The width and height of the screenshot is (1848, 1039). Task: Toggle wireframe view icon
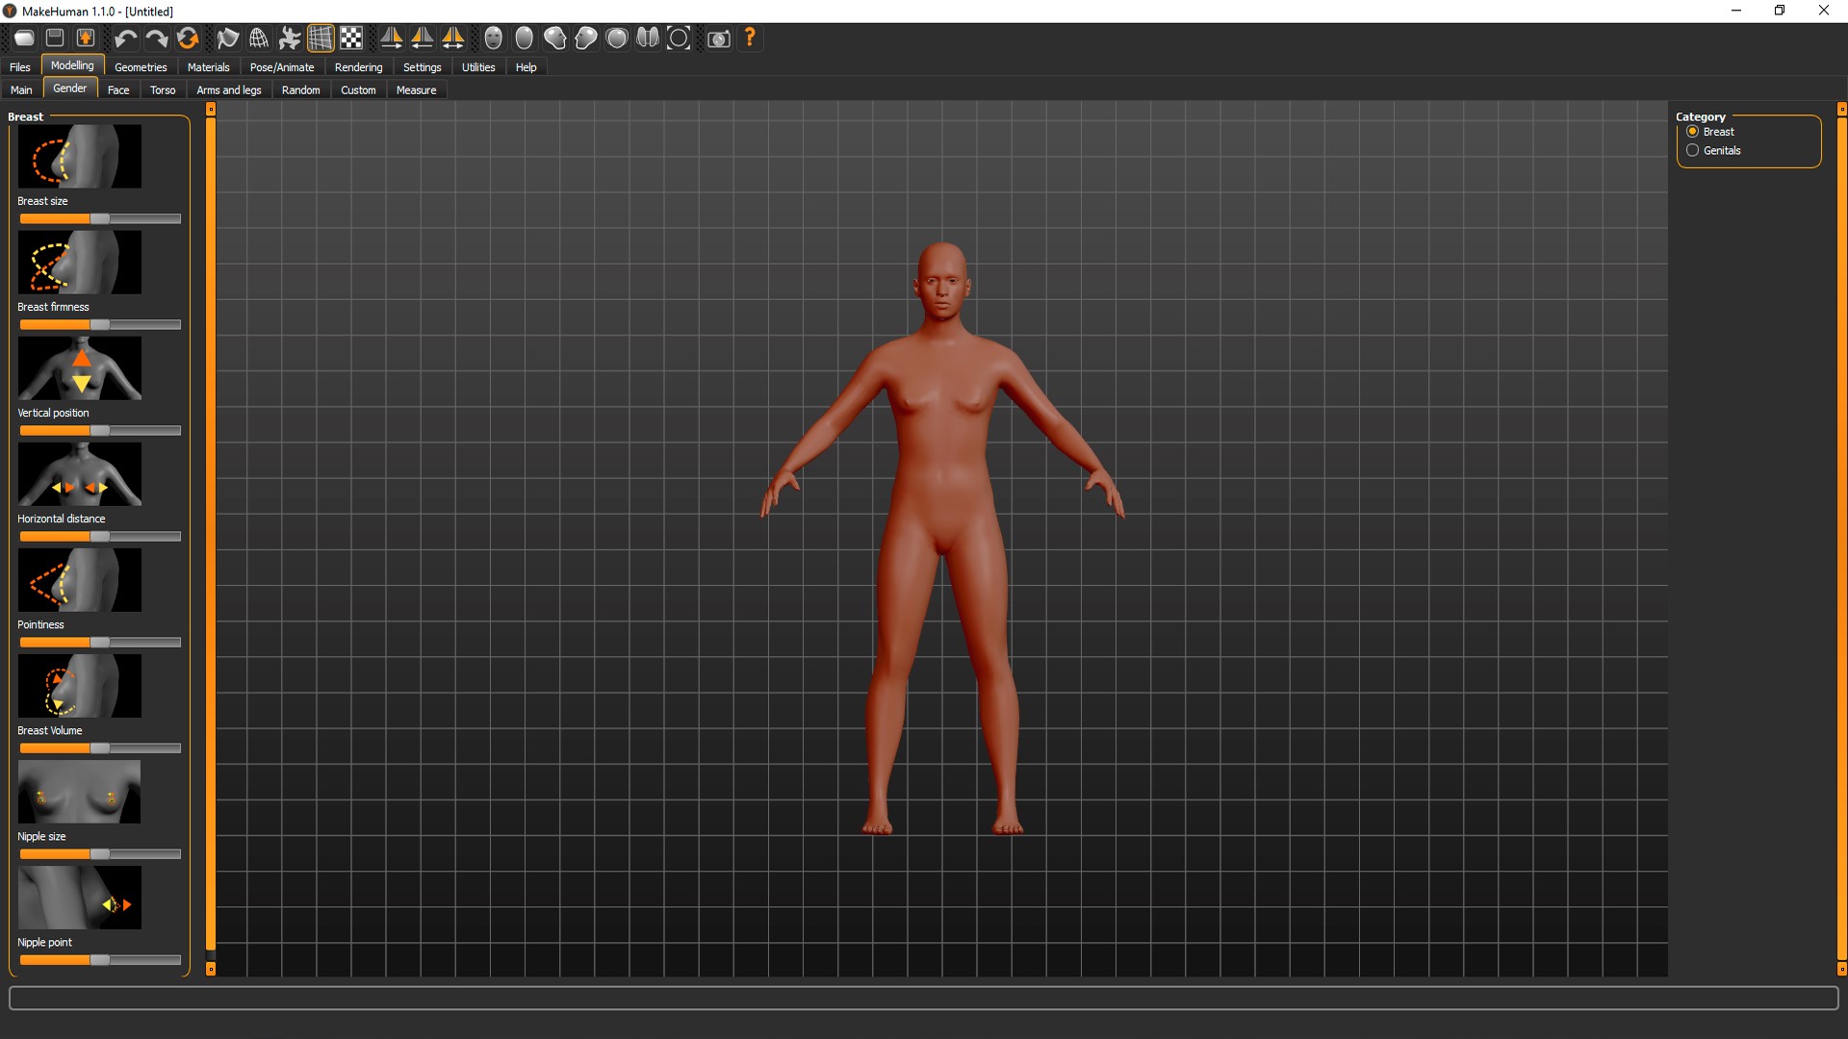(x=258, y=38)
